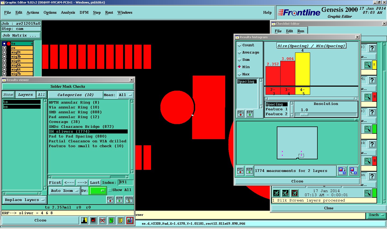Viewport: 387px width, 229px height.
Task: Enable the Show All checkbox
Action: 110,190
